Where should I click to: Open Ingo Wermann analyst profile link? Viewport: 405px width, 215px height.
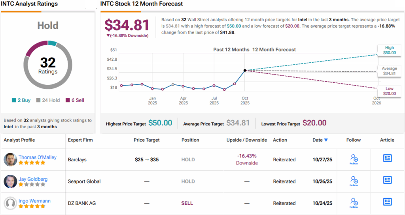[34, 201]
